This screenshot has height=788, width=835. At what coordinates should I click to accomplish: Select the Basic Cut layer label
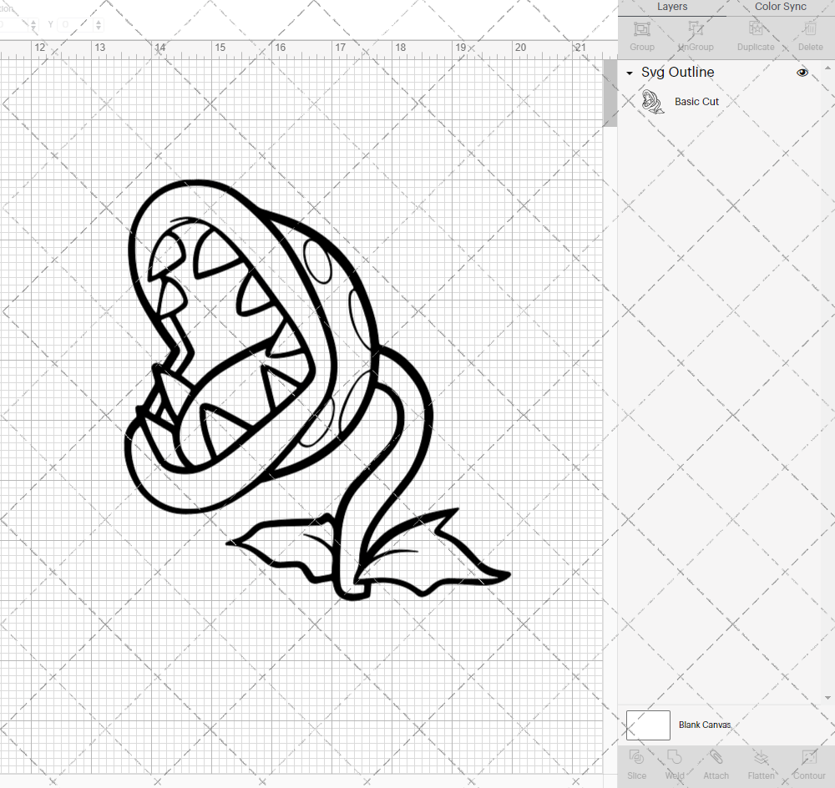tap(696, 102)
